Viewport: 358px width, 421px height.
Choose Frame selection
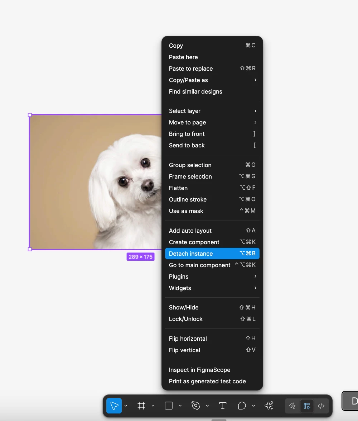tap(212, 176)
